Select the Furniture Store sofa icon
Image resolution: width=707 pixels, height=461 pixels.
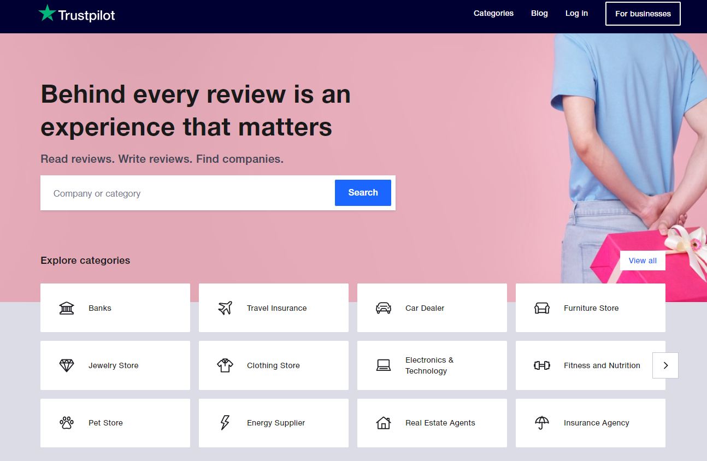click(542, 308)
